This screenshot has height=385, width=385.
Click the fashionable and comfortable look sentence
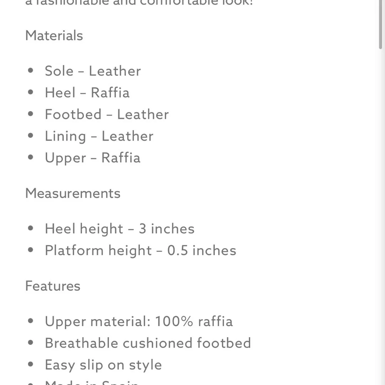[x=139, y=2]
